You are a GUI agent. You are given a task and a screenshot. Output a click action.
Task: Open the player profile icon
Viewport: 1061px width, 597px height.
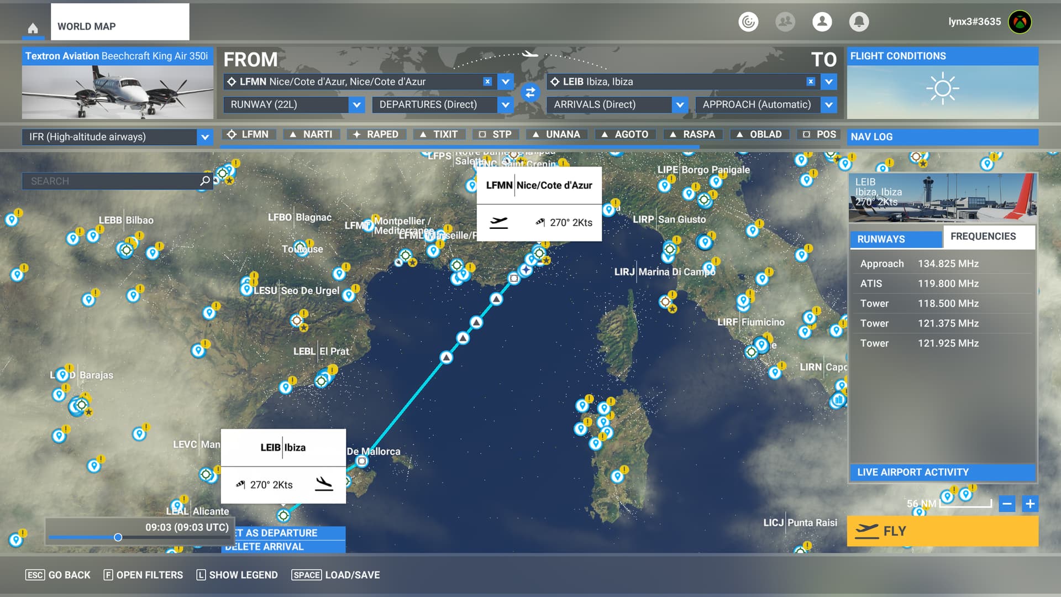coord(822,22)
